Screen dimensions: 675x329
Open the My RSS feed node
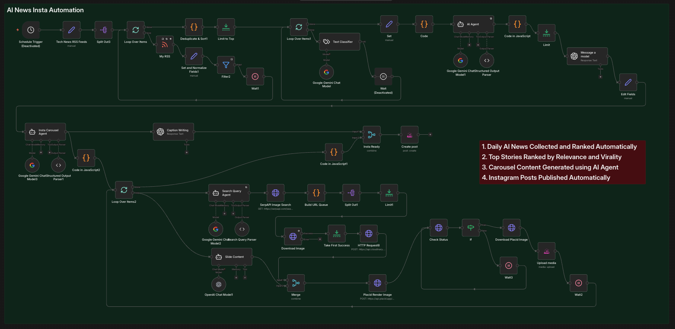click(x=164, y=45)
